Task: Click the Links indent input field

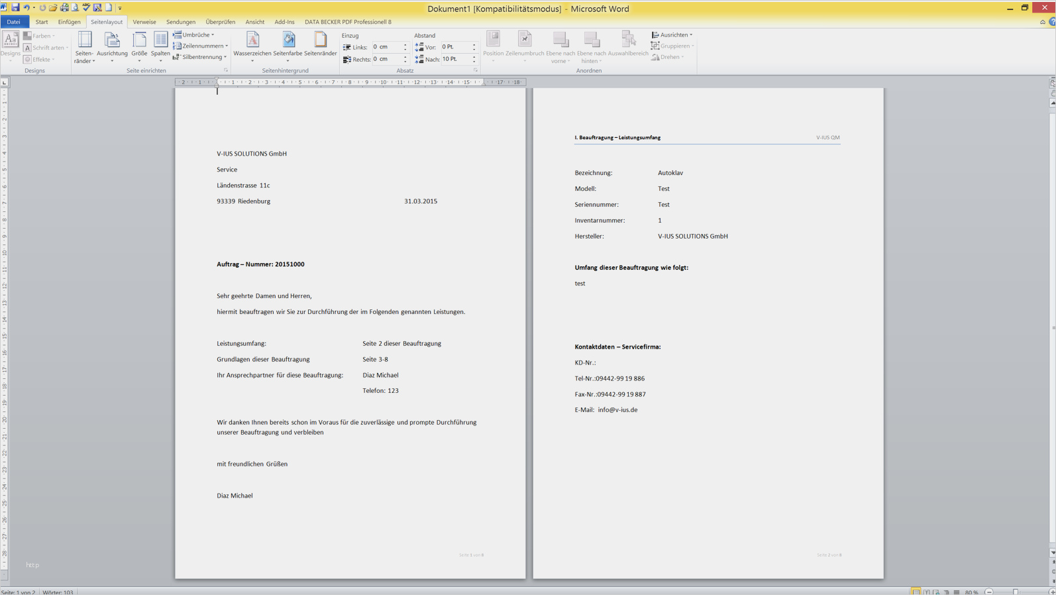Action: [x=387, y=47]
